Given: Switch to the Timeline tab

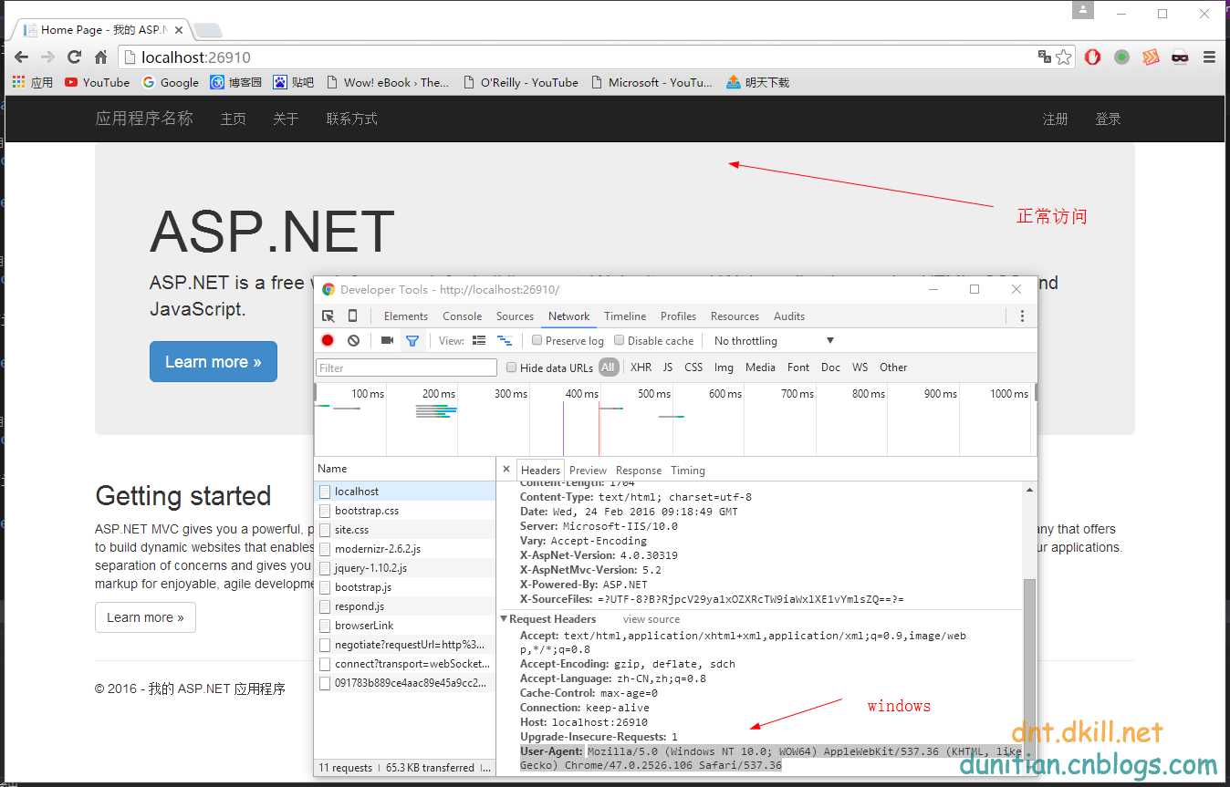Looking at the screenshot, I should coord(625,316).
